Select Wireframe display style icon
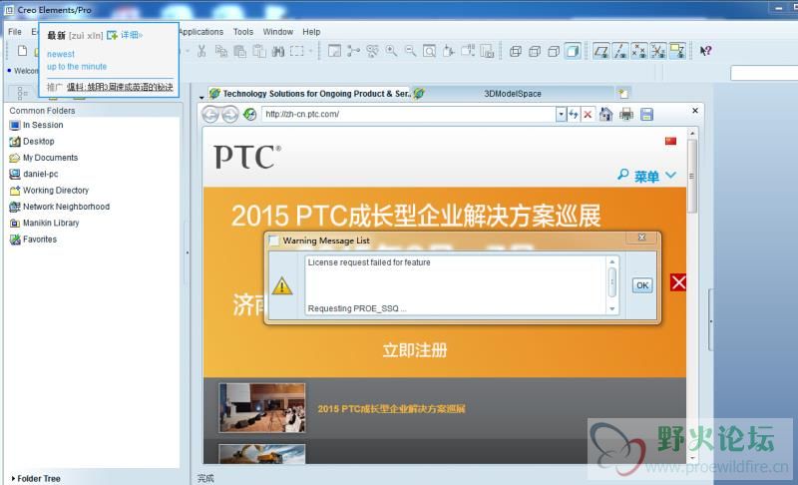This screenshot has height=485, width=798. point(516,51)
